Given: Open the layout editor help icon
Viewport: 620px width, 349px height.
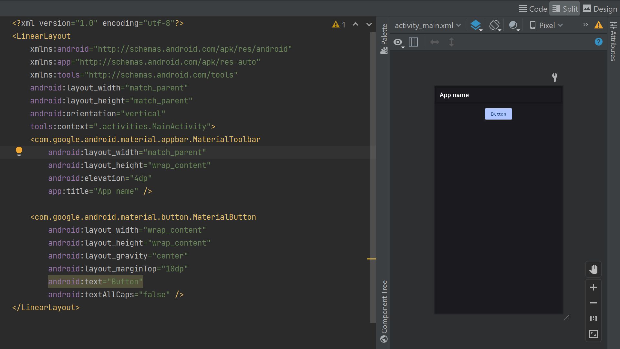Looking at the screenshot, I should [x=598, y=42].
